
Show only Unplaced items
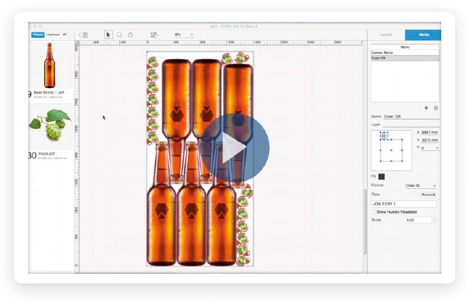53,35
